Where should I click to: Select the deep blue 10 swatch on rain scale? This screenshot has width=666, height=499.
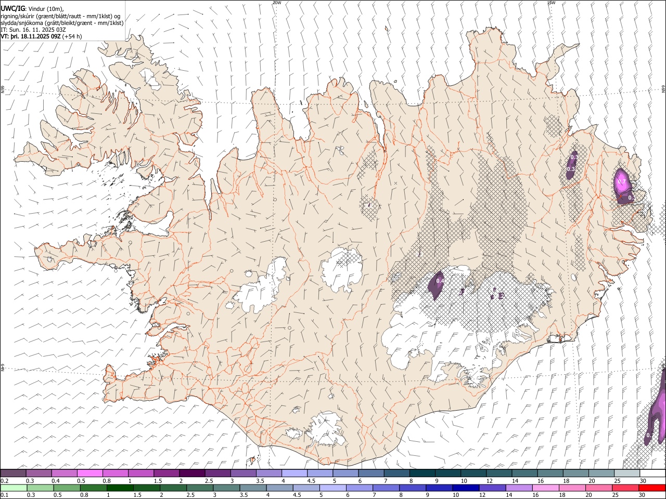pos(466,488)
